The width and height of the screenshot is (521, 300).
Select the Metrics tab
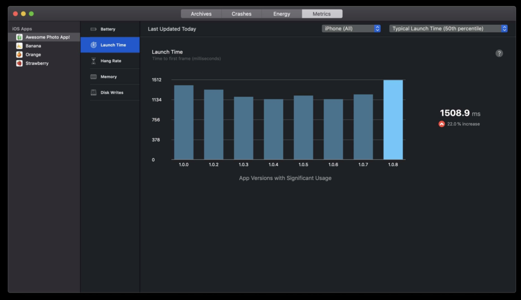click(322, 14)
